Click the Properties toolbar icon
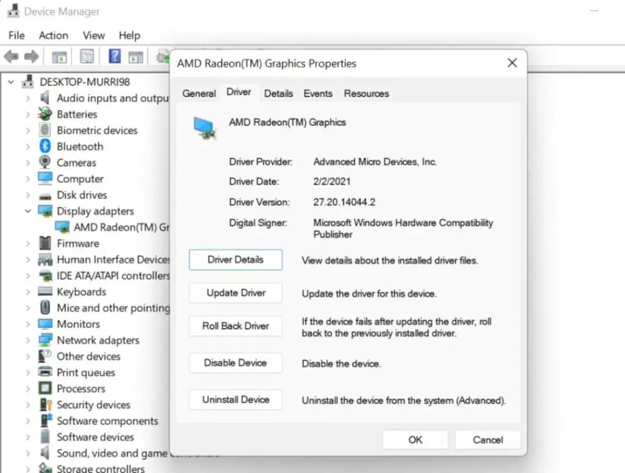This screenshot has height=473, width=625. click(87, 56)
